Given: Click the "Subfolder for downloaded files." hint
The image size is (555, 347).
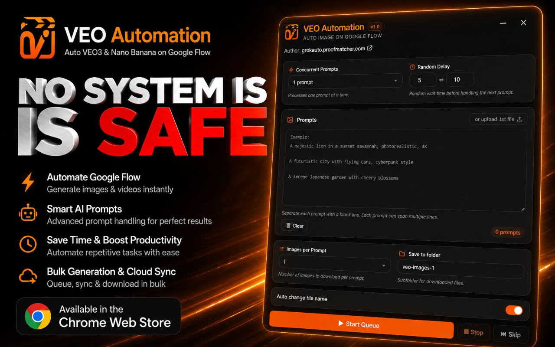Looking at the screenshot, I should (x=431, y=282).
